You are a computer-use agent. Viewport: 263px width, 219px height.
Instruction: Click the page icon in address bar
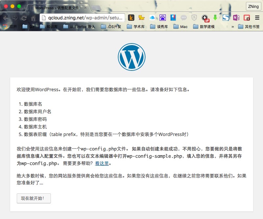44,18
